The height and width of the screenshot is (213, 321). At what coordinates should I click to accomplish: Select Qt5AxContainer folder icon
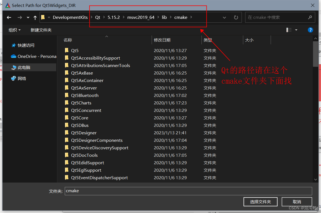pos(67,80)
